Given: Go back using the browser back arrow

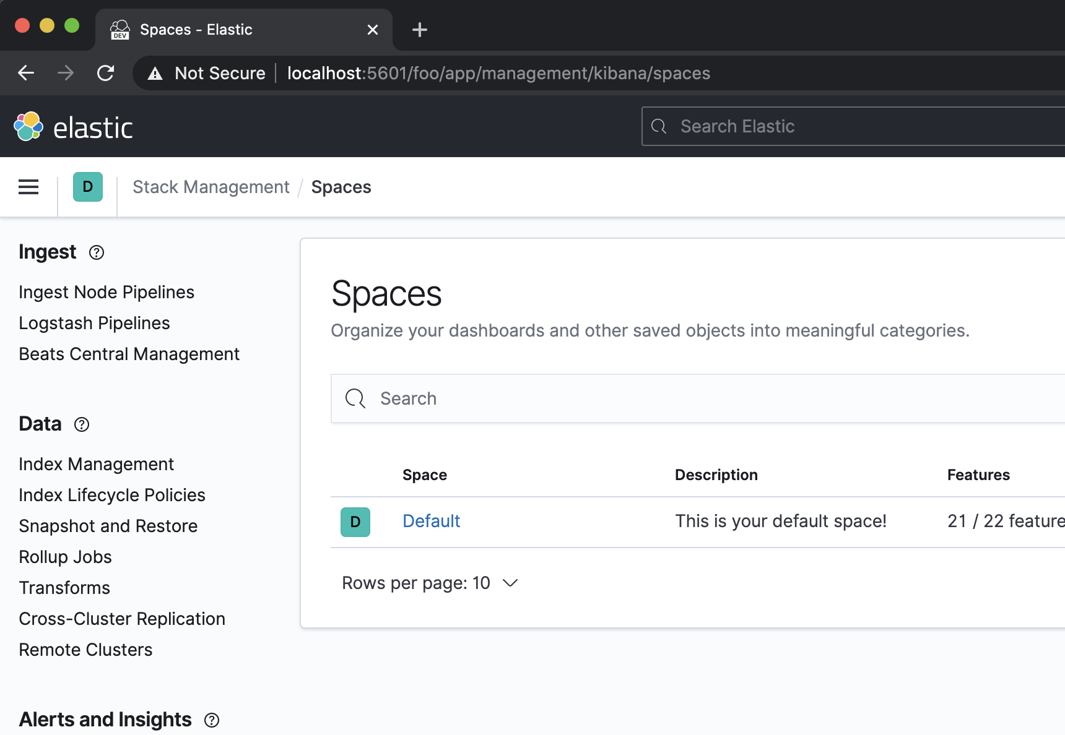Looking at the screenshot, I should (x=26, y=73).
